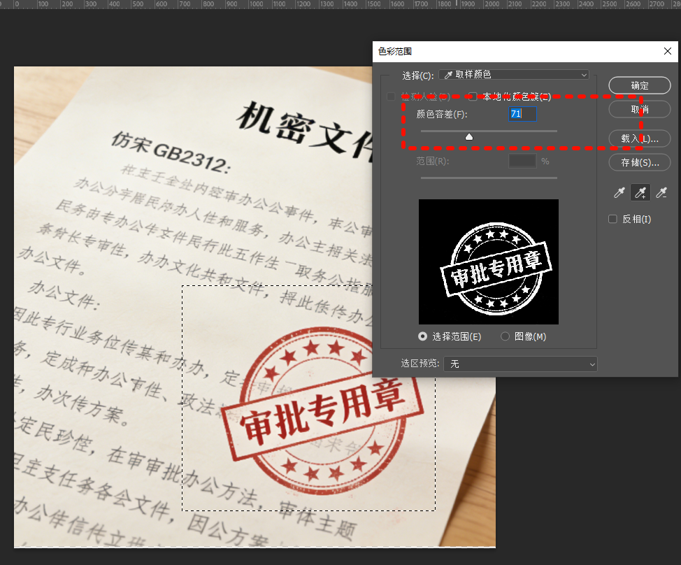Click the 颜色容差 value field showing 71
The image size is (681, 565).
pyautogui.click(x=522, y=114)
